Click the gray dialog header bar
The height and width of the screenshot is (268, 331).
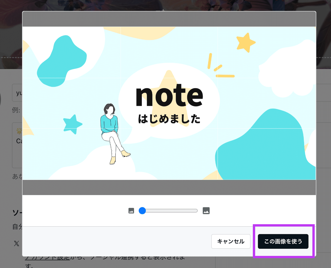click(169, 19)
